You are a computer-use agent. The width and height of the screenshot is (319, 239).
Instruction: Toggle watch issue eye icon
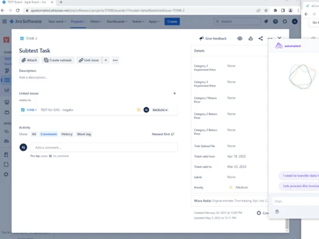pos(240,38)
